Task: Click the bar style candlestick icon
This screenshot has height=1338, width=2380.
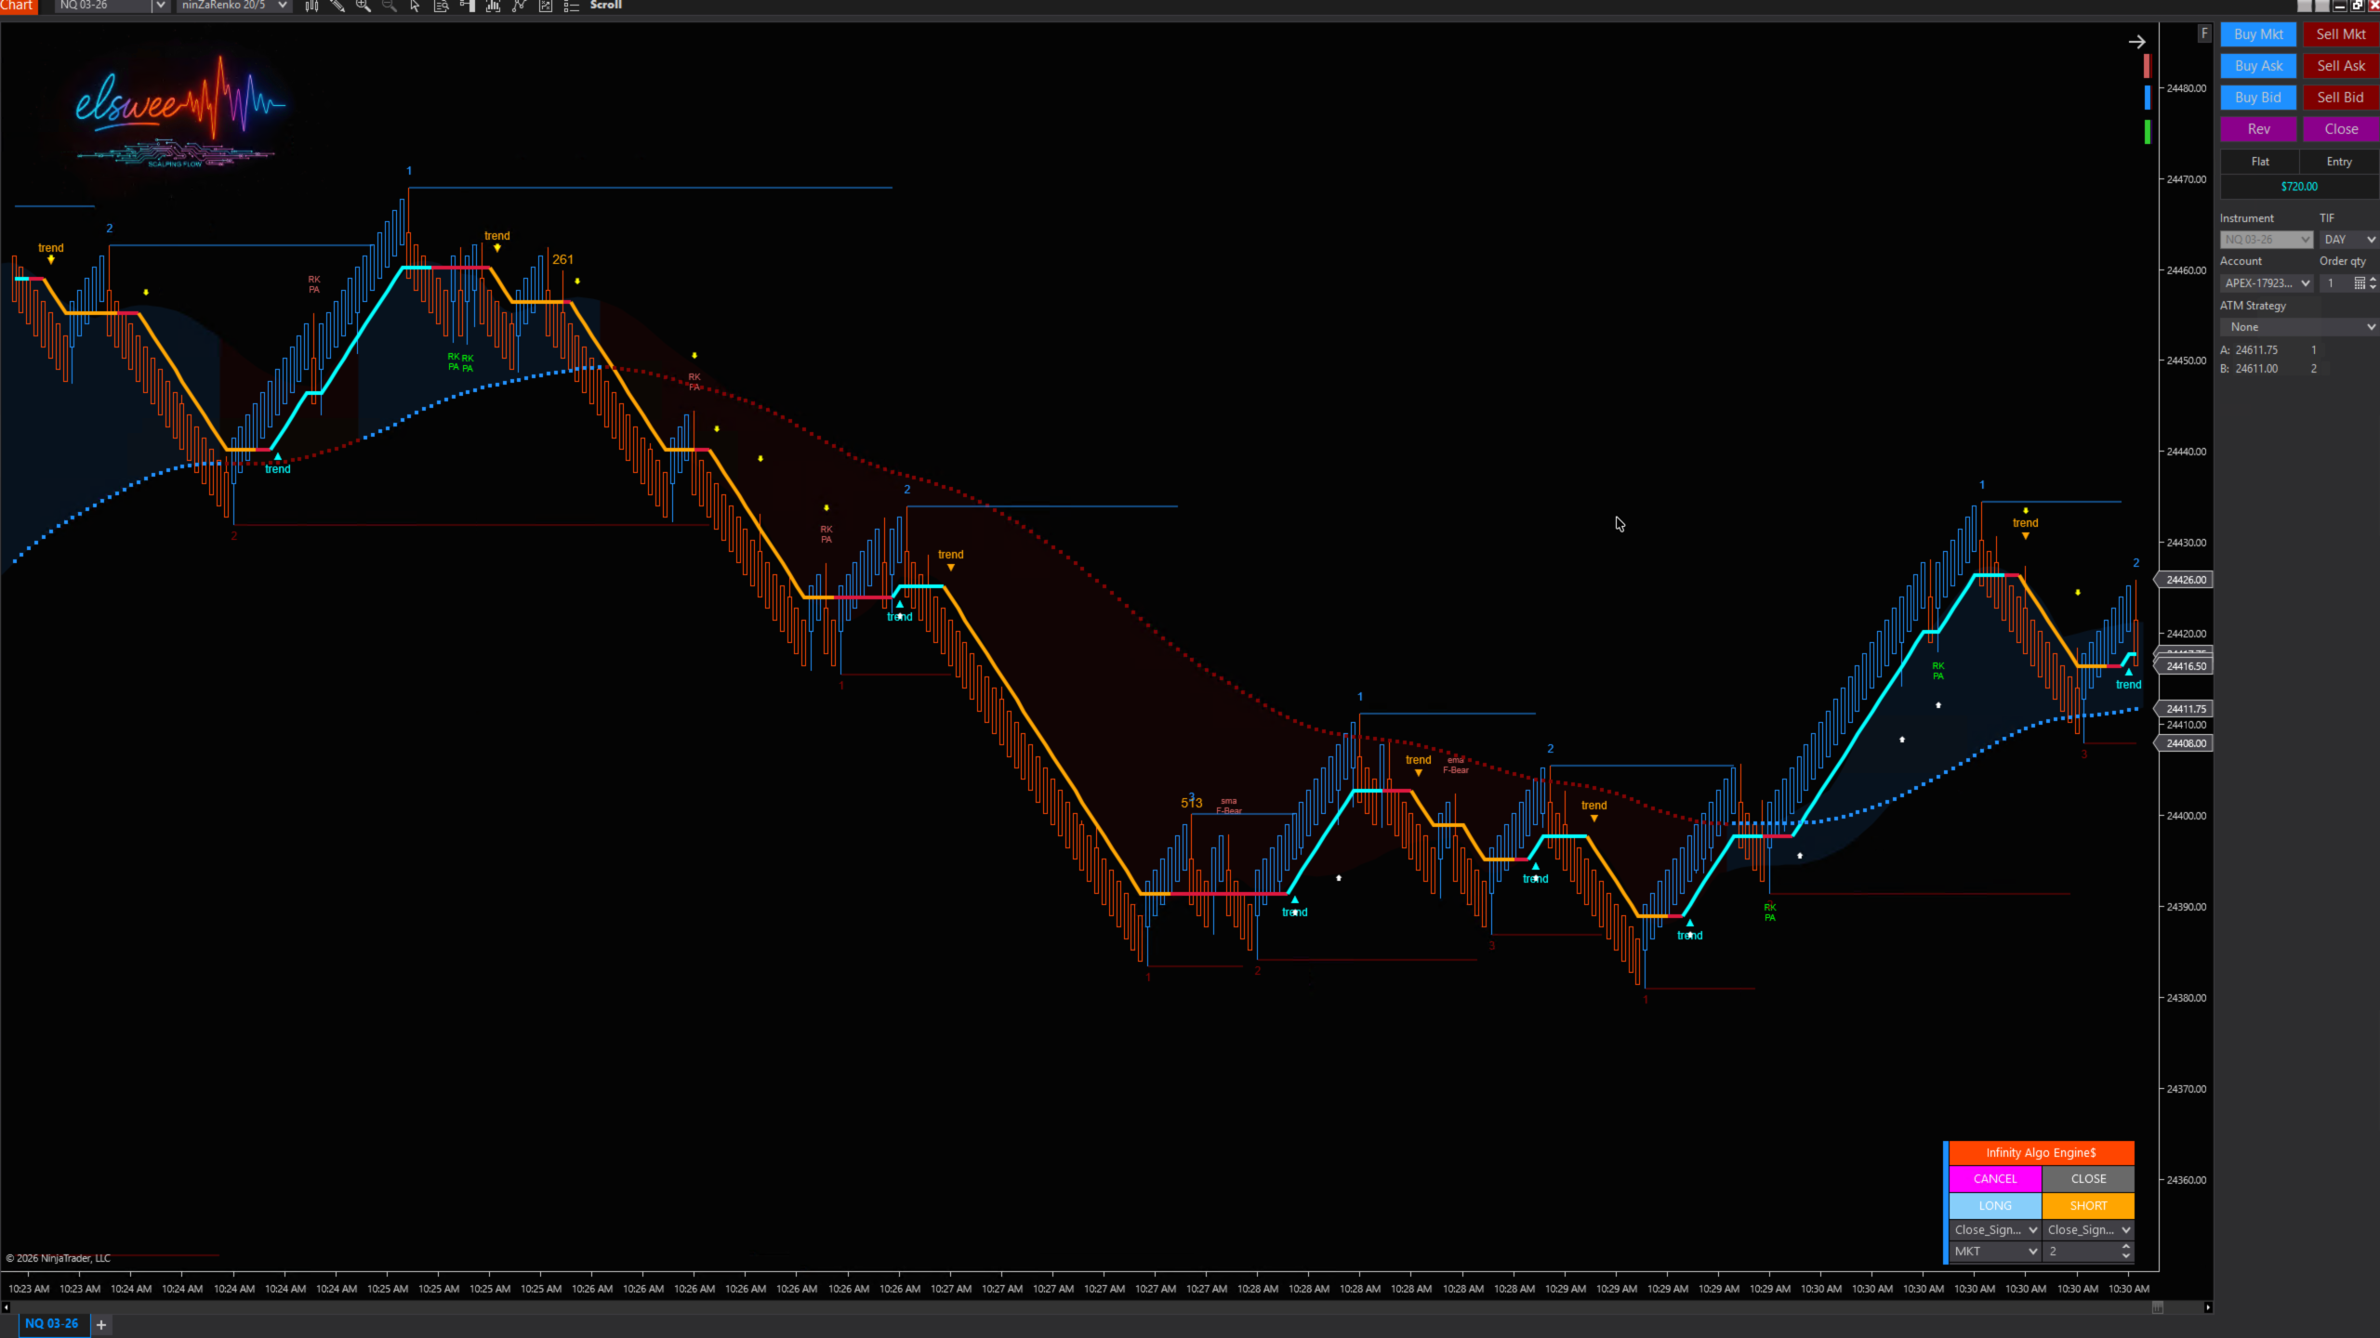Action: [x=311, y=6]
